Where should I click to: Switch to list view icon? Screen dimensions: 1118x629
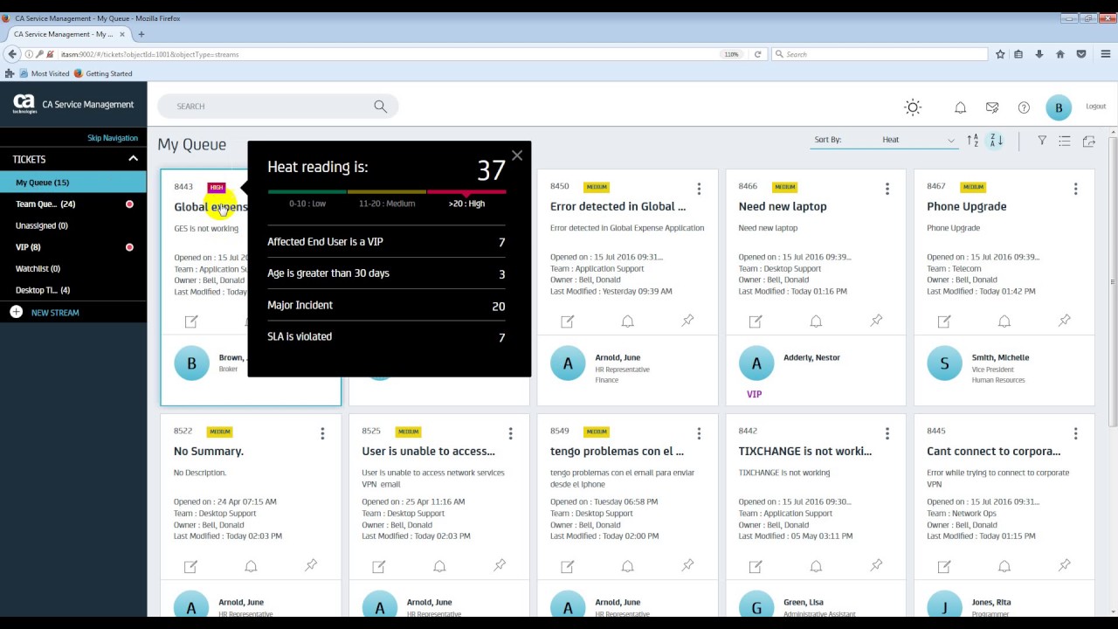coord(1065,140)
